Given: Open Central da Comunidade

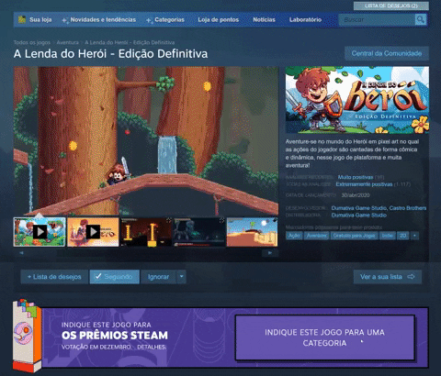Looking at the screenshot, I should coord(387,53).
